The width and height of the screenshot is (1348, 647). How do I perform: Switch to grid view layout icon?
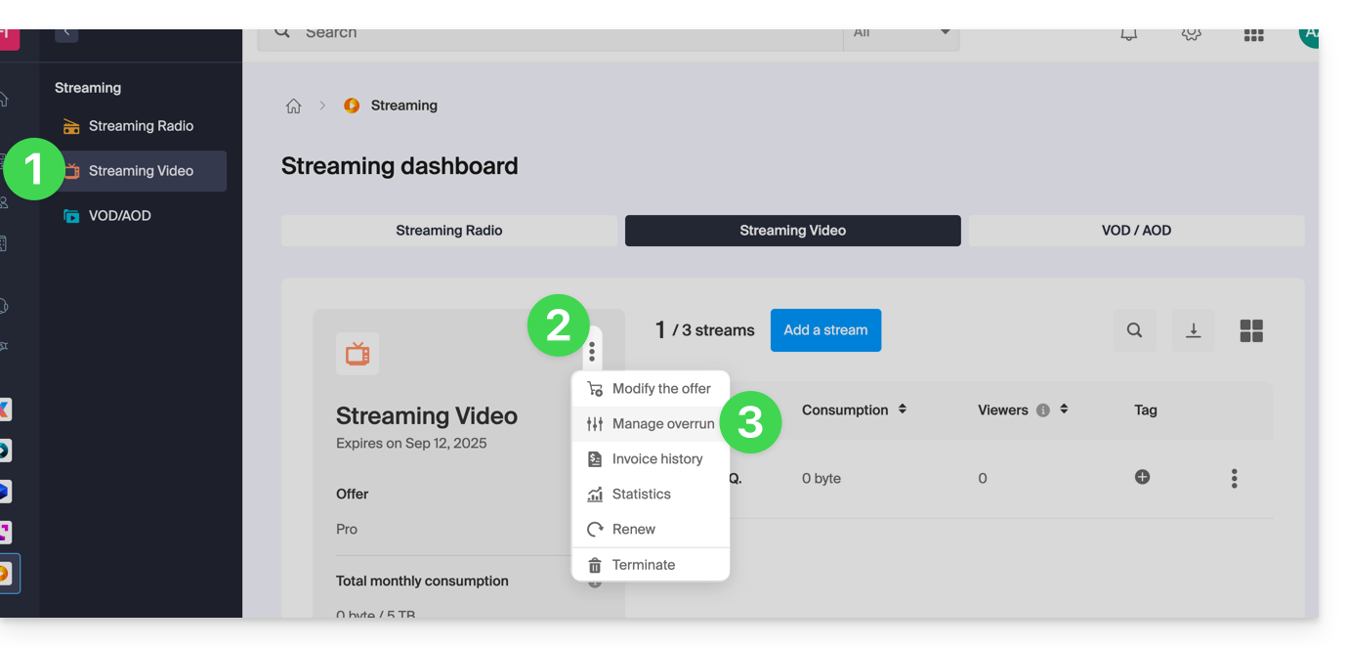1251,330
